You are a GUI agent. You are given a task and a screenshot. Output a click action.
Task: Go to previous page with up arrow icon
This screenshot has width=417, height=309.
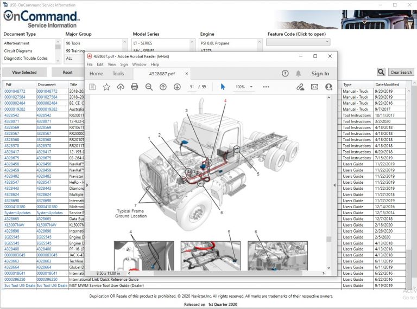[163, 87]
